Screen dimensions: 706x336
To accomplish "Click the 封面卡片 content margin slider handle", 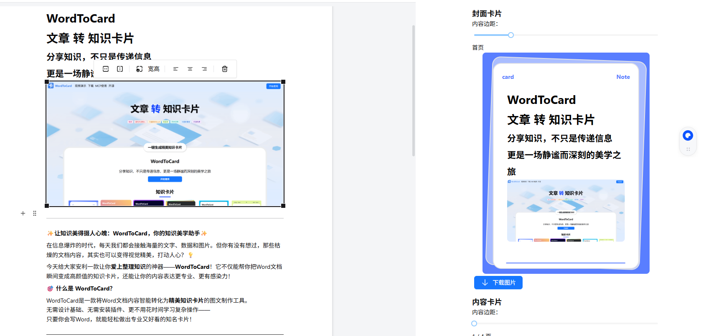I will pyautogui.click(x=511, y=35).
